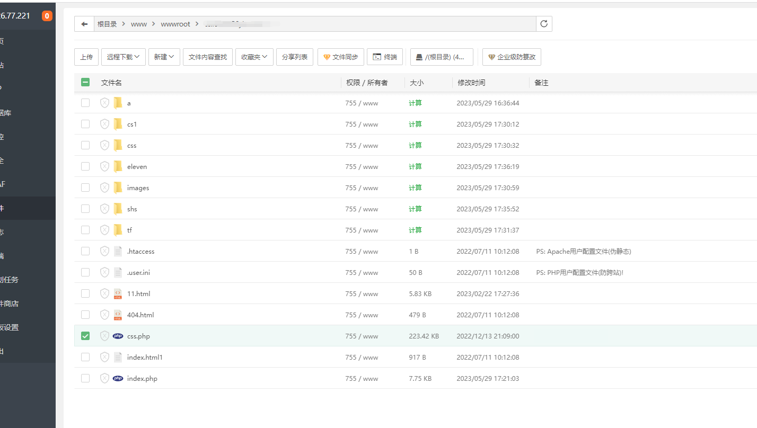Screen dimensions: 757x428
Task: Calculate size of images folder via 计算
Action: pyautogui.click(x=415, y=188)
